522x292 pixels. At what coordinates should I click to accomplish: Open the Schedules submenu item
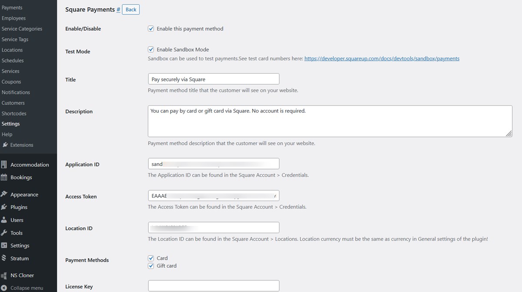[x=13, y=60]
